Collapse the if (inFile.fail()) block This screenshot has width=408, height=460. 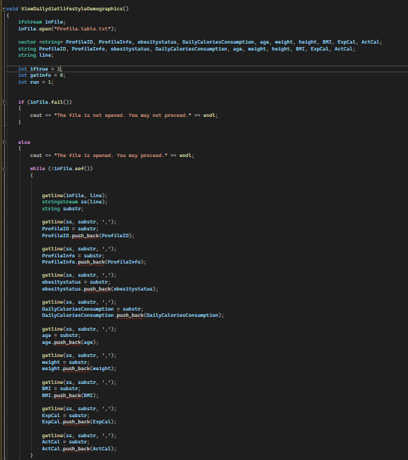(4, 102)
